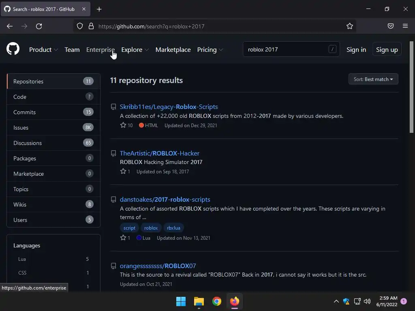Open the Firefox hamburger menu

405,26
